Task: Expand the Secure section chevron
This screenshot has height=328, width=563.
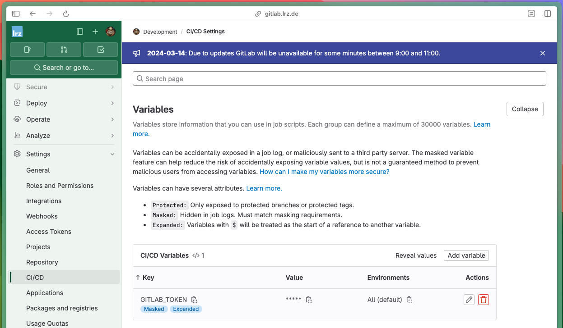Action: 112,87
